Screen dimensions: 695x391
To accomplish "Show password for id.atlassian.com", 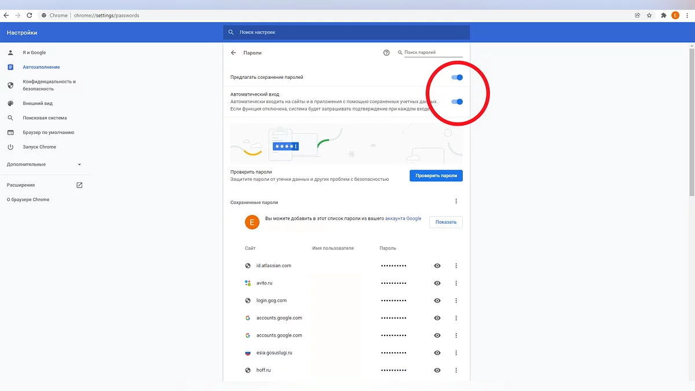I will [x=437, y=266].
